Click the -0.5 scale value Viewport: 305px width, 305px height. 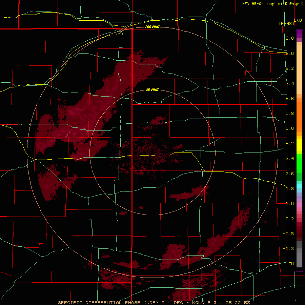pos(288,233)
